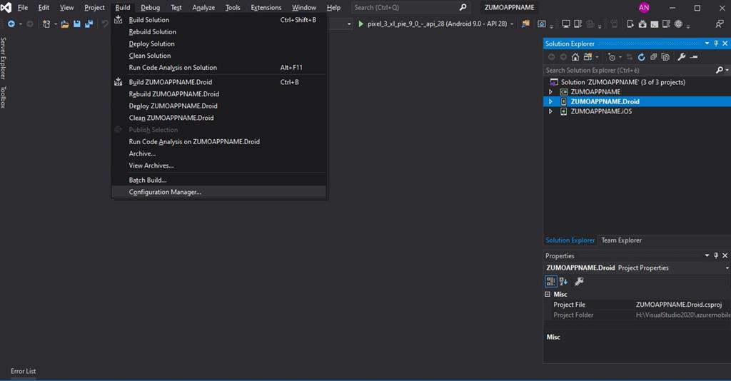Choose Rebuild Solution menu entry
Screen dimensions: 731x381
point(218,31)
